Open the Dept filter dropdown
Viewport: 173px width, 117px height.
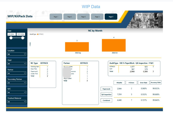[17, 63]
